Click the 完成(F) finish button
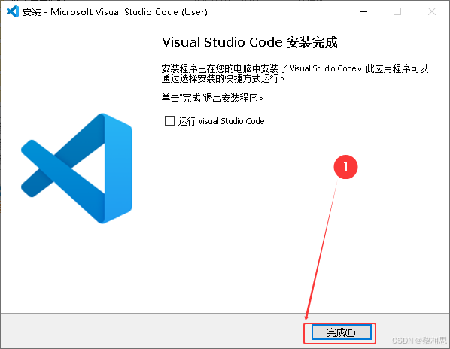This screenshot has height=349, width=450. tap(341, 332)
